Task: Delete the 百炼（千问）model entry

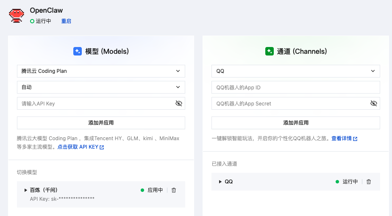Action: pos(174,190)
